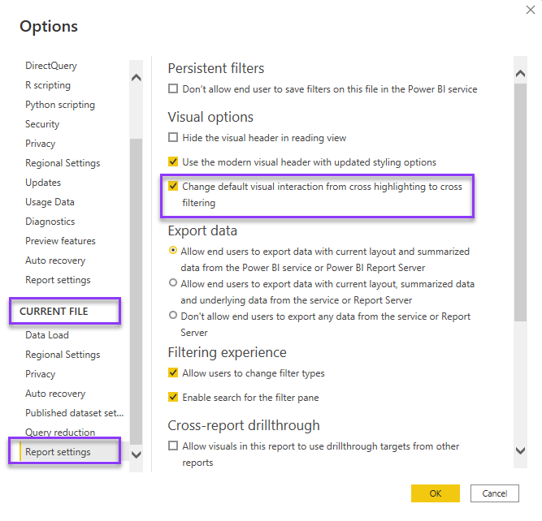Select Current File Auto recovery above Published dataset

tap(55, 394)
